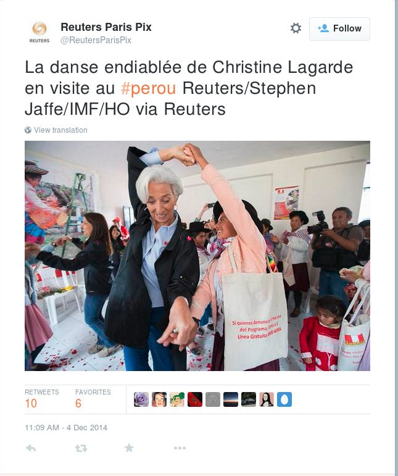Follow Reuters Paris Pix account
The width and height of the screenshot is (398, 476).
(339, 29)
